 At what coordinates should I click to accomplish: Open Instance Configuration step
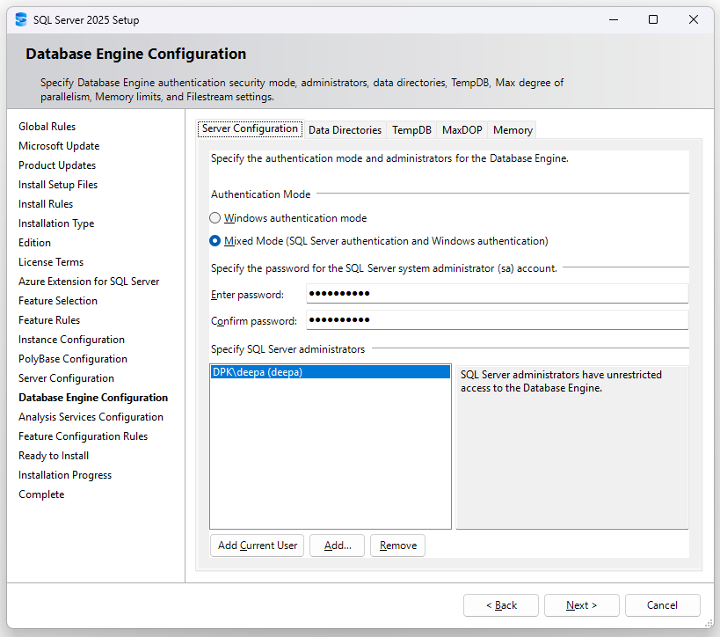[x=71, y=339]
